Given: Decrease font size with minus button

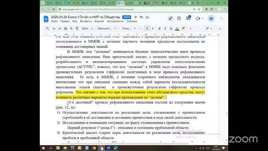Looking at the screenshot, I should pyautogui.click(x=141, y=29).
